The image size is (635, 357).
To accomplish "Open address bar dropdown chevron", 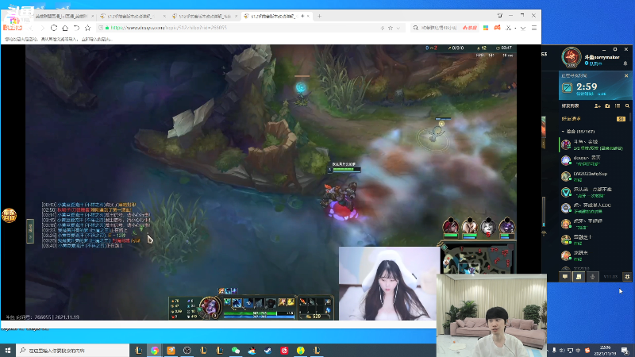I will click(x=398, y=28).
